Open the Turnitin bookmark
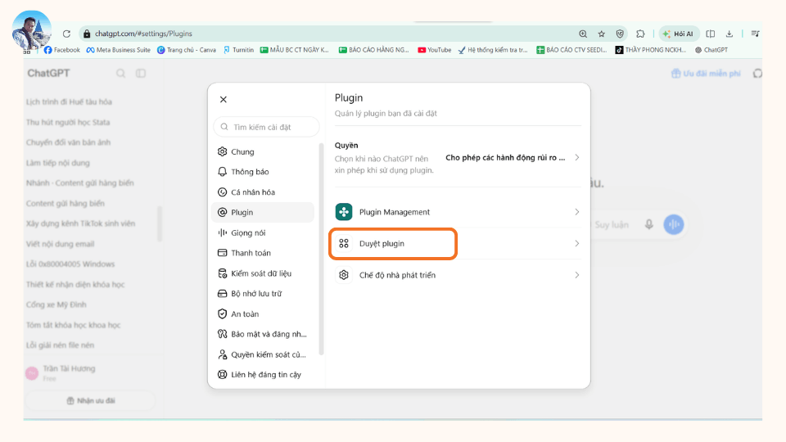 [238, 50]
